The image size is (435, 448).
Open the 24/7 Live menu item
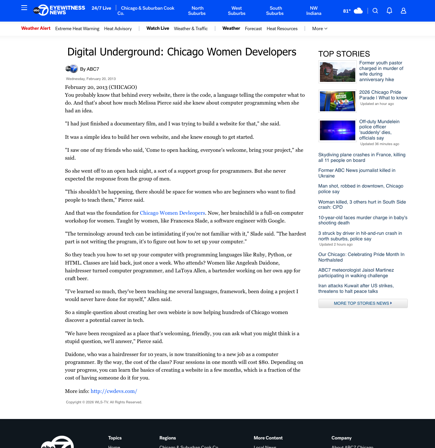tap(101, 8)
